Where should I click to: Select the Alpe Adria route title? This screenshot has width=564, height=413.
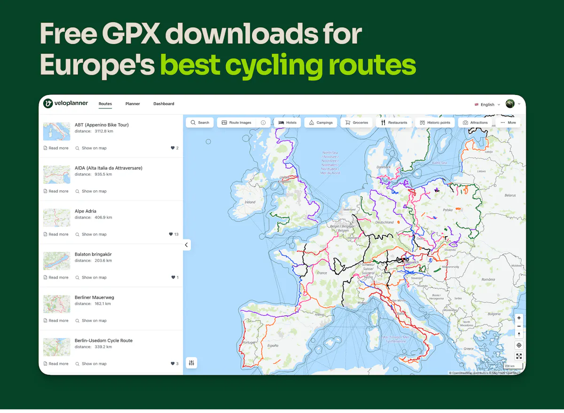(86, 211)
